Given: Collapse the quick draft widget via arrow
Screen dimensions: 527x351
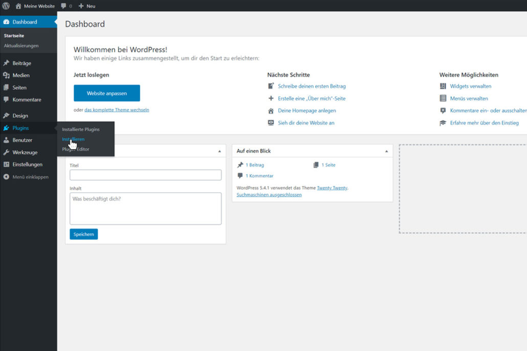Looking at the screenshot, I should (x=219, y=151).
